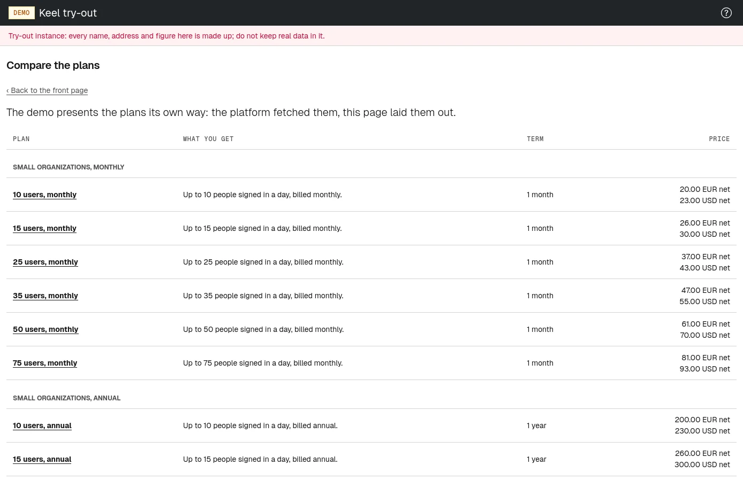
Task: Click '1 year' term in 15 users annual row
Action: coord(536,459)
